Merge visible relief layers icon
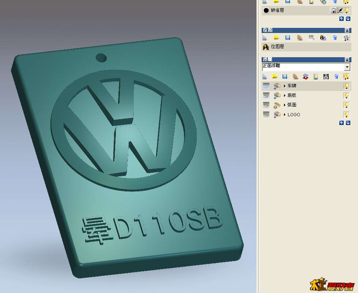This screenshot has width=358, height=293. tap(306, 77)
